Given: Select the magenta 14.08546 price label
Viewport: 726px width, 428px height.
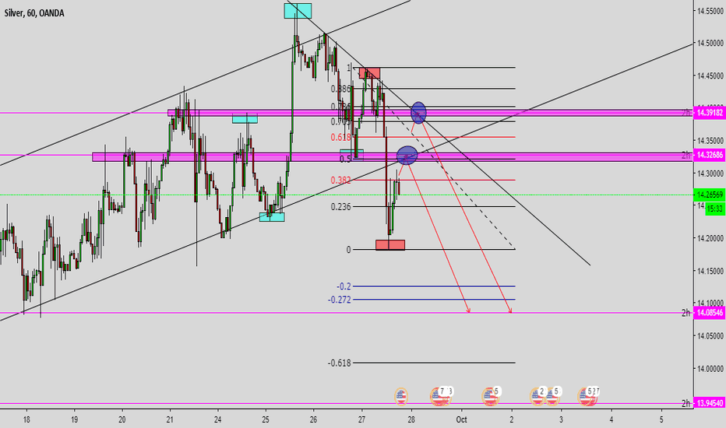Looking at the screenshot, I should coord(710,313).
